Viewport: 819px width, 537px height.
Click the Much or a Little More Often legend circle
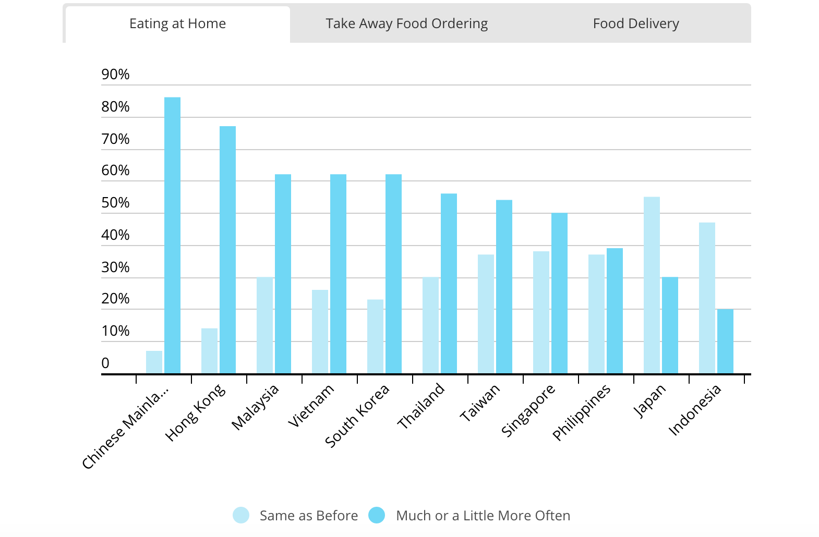point(377,515)
